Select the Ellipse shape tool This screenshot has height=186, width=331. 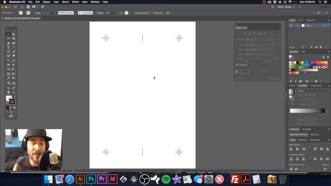click(8, 52)
